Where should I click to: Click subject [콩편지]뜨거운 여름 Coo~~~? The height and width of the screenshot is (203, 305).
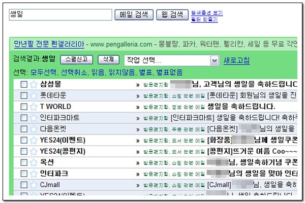pos(252,151)
